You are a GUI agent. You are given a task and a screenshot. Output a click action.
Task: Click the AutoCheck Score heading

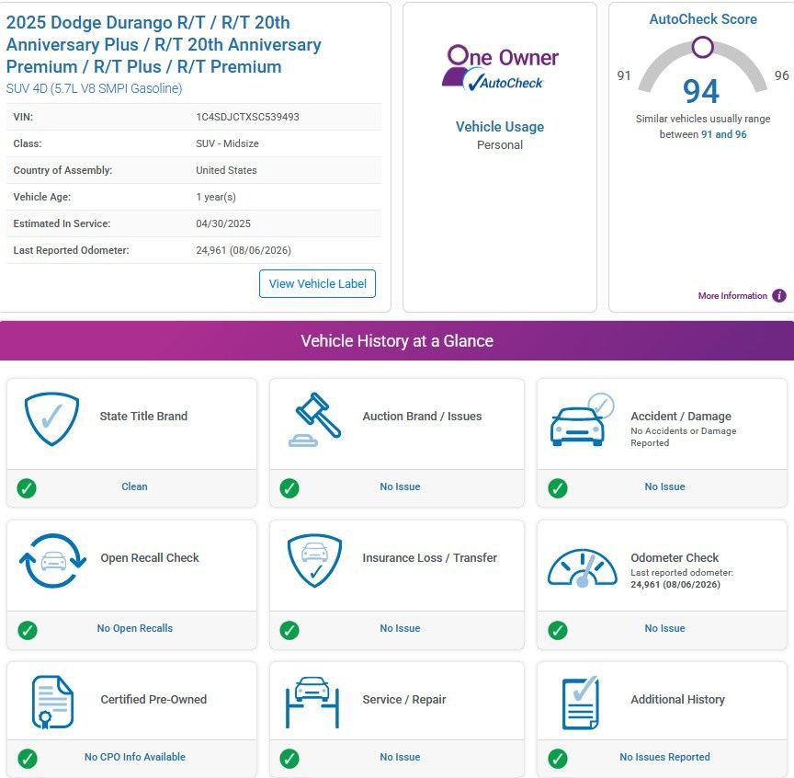[x=703, y=19]
